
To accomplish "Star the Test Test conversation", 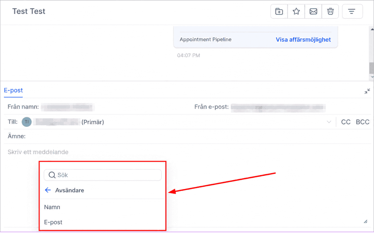I will [x=296, y=11].
